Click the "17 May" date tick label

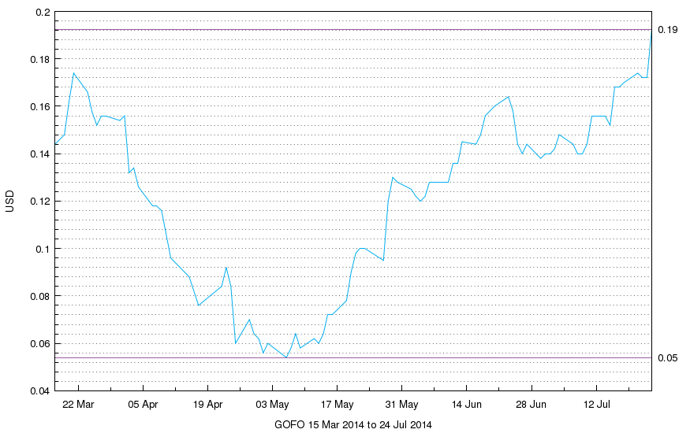pos(337,405)
